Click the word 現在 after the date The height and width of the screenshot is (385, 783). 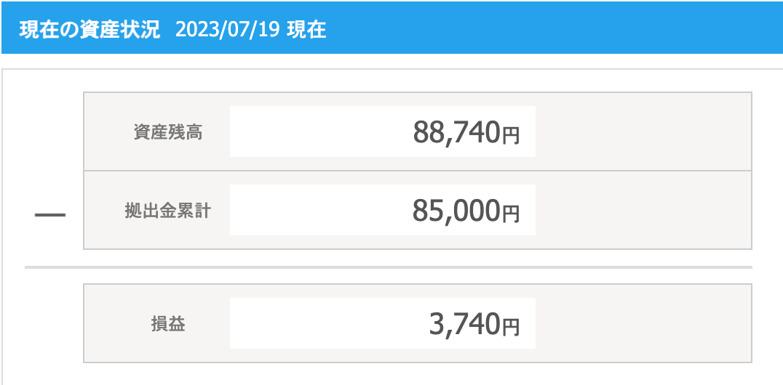(306, 30)
